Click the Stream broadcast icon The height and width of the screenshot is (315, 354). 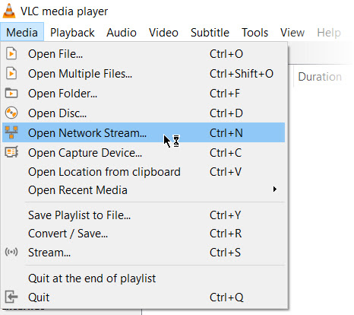pos(11,252)
